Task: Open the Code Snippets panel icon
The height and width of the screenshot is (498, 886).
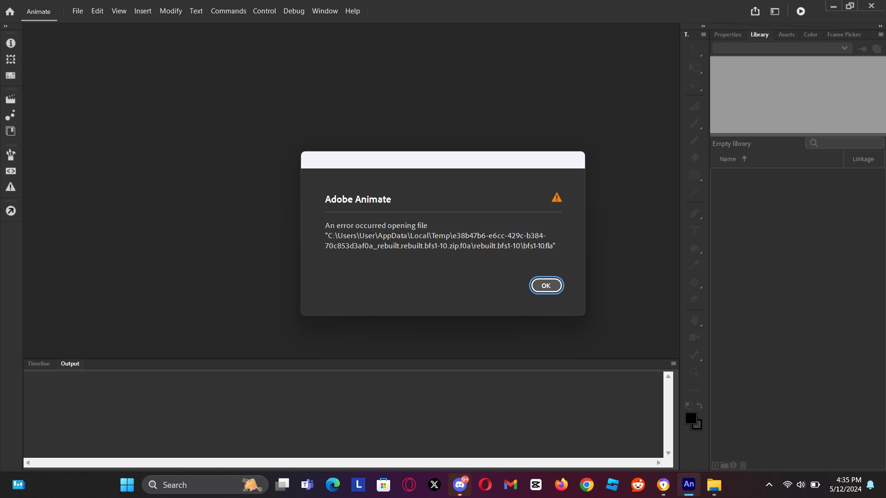Action: (11, 171)
